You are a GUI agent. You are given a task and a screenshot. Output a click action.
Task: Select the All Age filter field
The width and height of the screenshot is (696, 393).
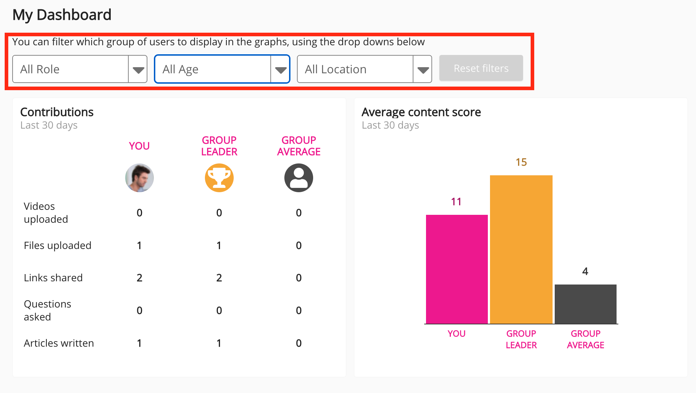(x=213, y=69)
